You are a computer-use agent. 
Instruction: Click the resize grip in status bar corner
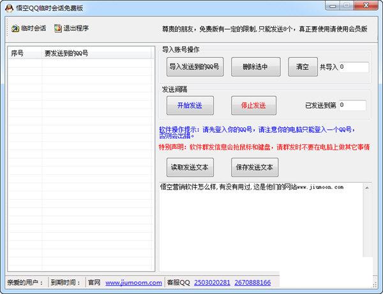point(375,285)
